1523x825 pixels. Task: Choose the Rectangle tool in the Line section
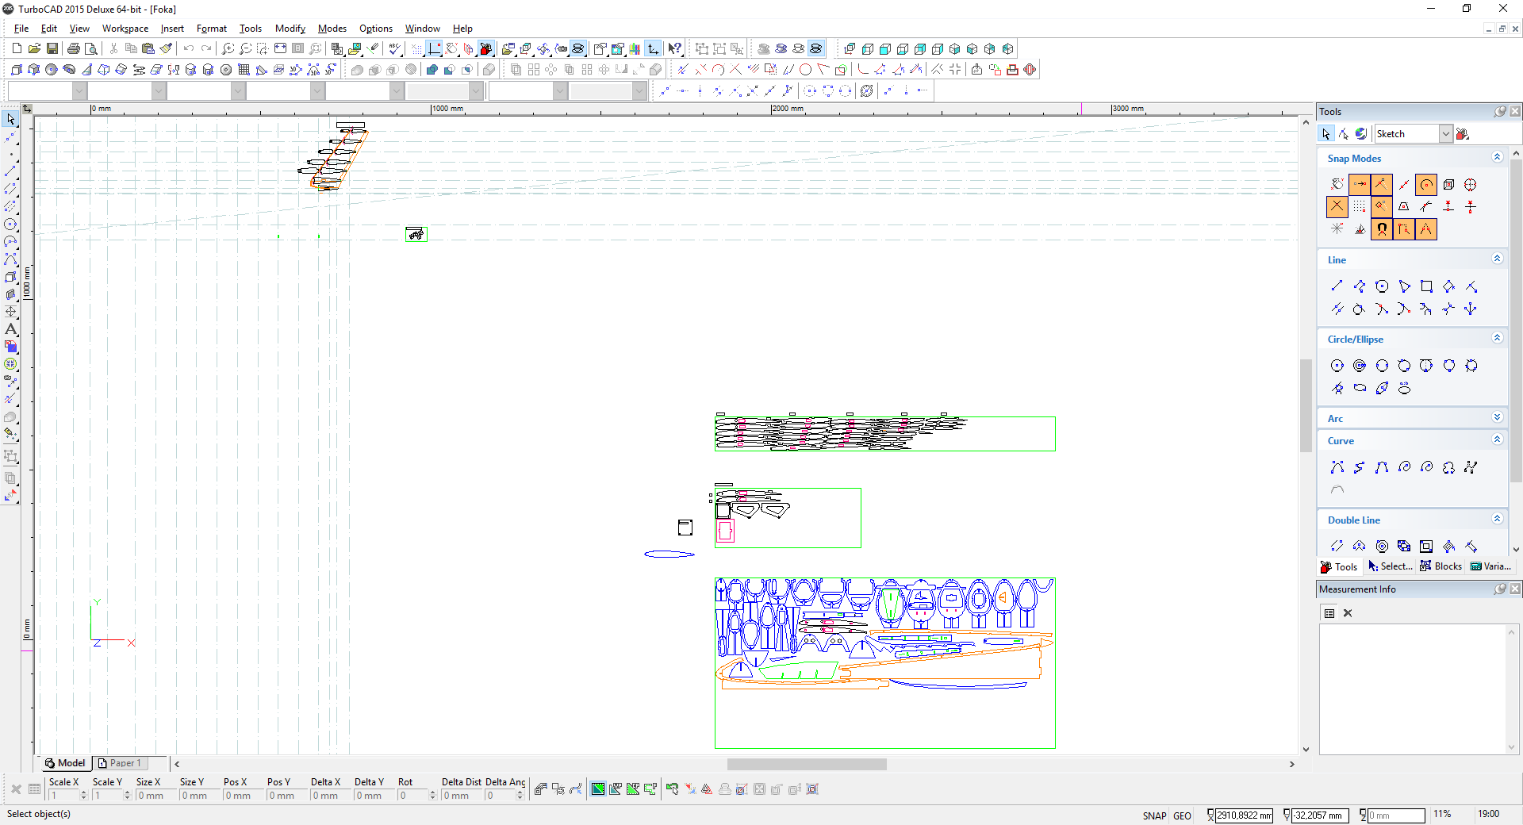click(x=1426, y=286)
